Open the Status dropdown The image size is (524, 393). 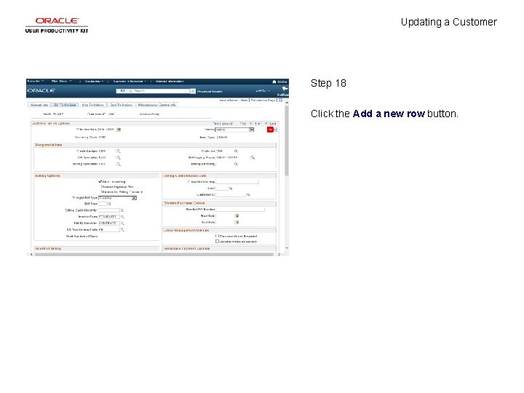coord(235,130)
